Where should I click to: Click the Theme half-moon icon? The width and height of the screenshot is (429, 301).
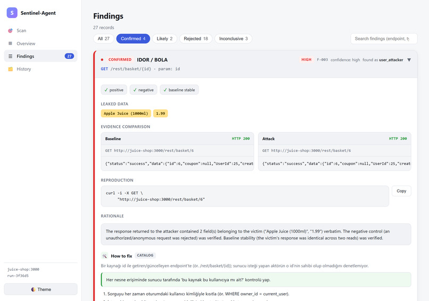pyautogui.click(x=33, y=289)
